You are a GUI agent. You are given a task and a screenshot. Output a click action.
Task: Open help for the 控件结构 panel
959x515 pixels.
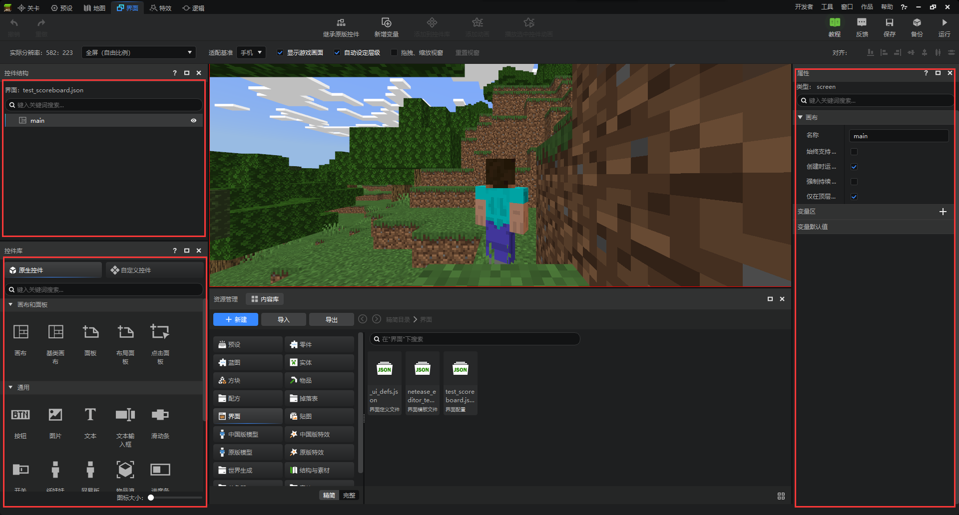click(175, 73)
